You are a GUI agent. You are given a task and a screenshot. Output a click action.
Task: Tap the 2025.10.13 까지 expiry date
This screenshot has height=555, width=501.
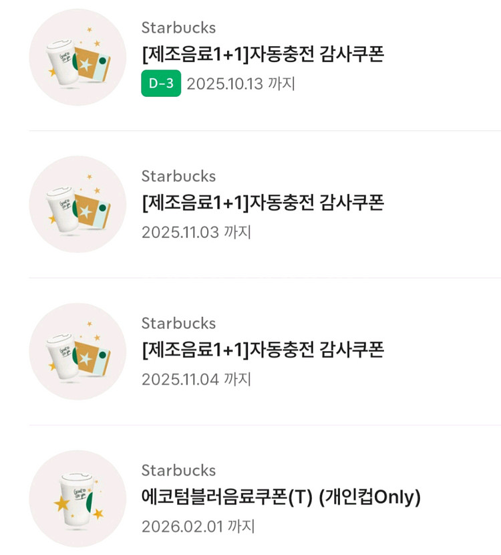click(x=240, y=84)
